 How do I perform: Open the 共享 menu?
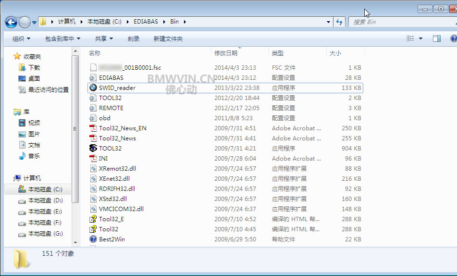click(104, 38)
